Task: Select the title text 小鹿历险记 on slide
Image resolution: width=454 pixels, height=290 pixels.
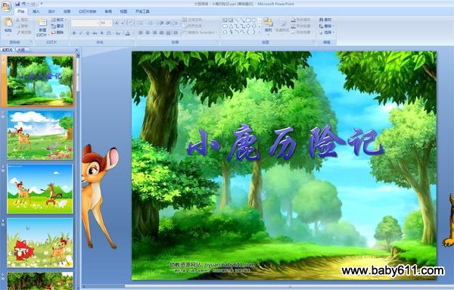Action: (x=285, y=142)
